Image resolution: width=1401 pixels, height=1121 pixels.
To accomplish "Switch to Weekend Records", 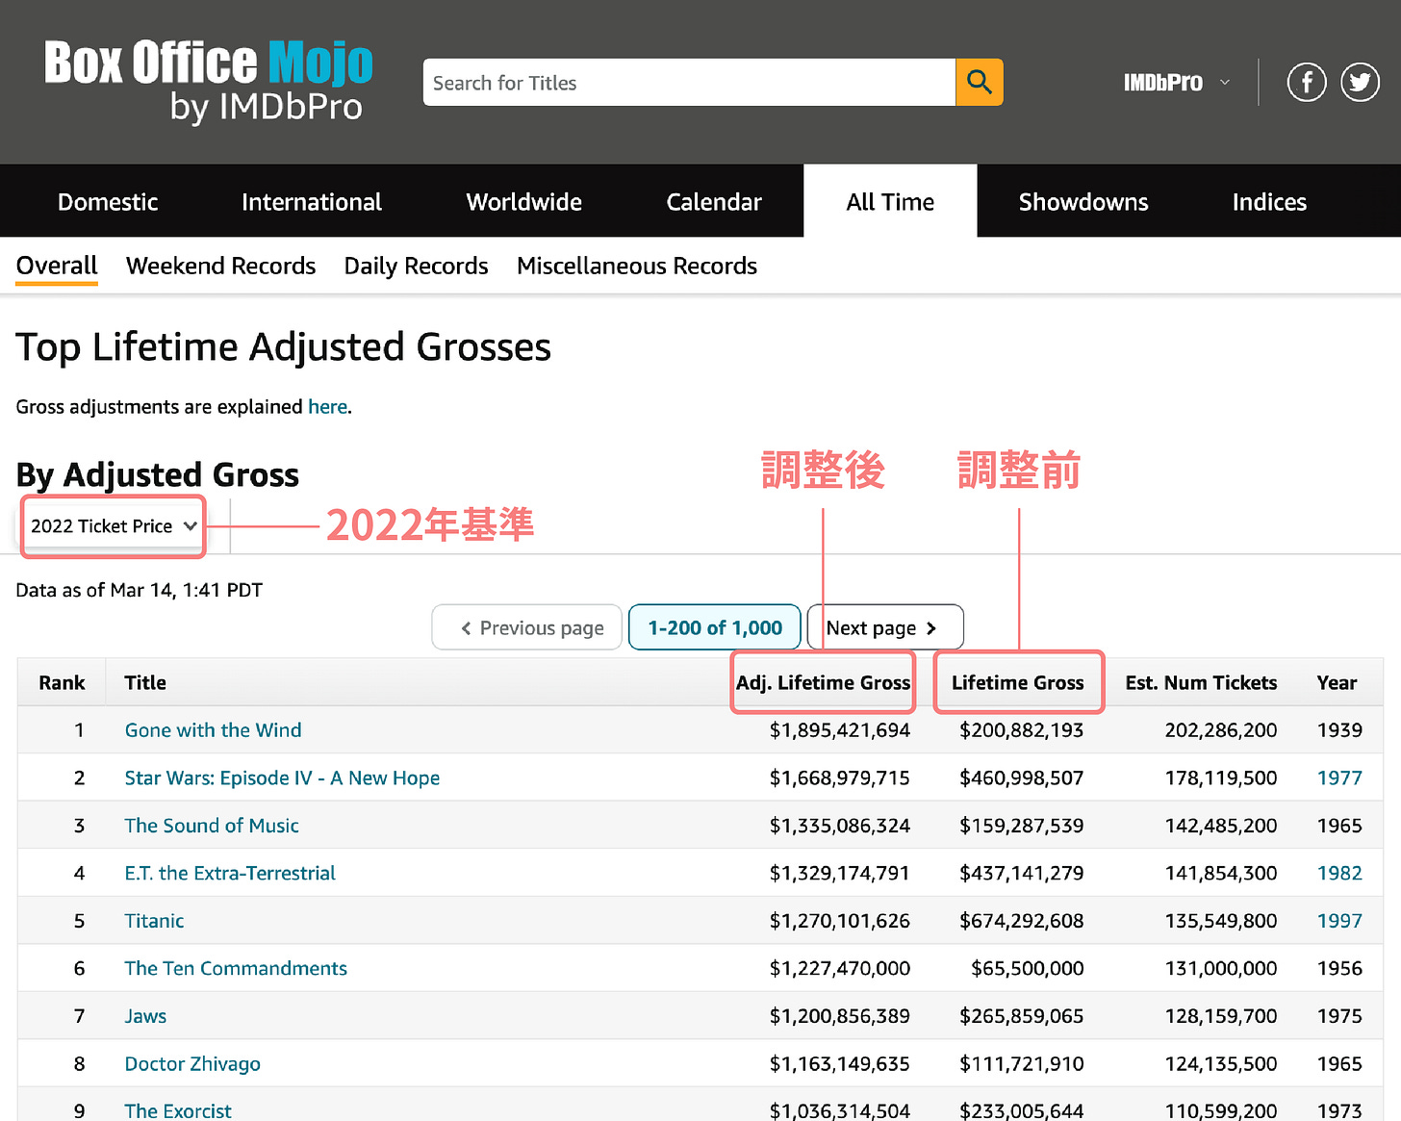I will [x=221, y=267].
